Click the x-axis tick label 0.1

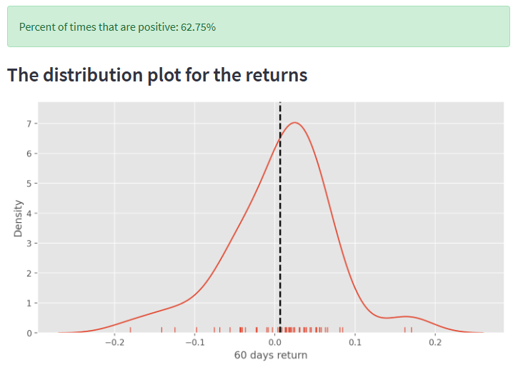pyautogui.click(x=354, y=343)
